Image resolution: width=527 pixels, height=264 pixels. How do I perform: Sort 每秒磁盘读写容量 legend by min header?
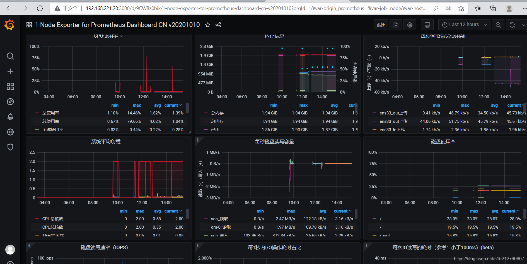[260, 211]
